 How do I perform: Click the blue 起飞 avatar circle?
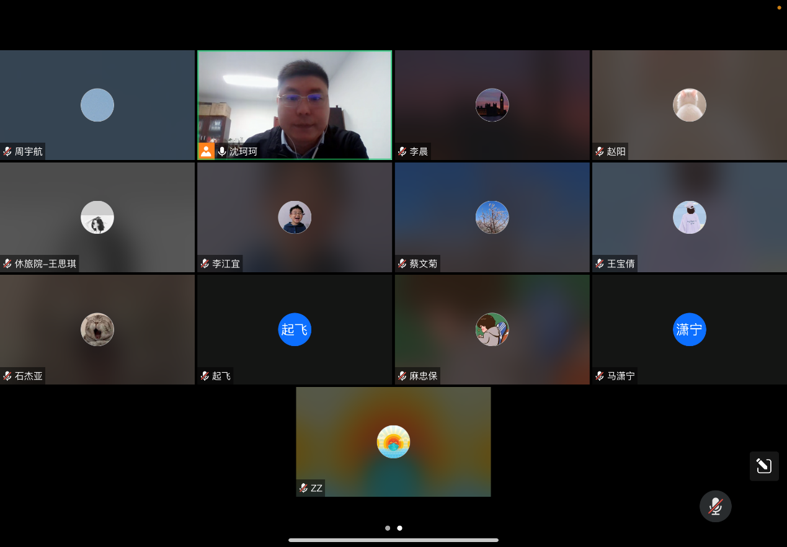(295, 329)
